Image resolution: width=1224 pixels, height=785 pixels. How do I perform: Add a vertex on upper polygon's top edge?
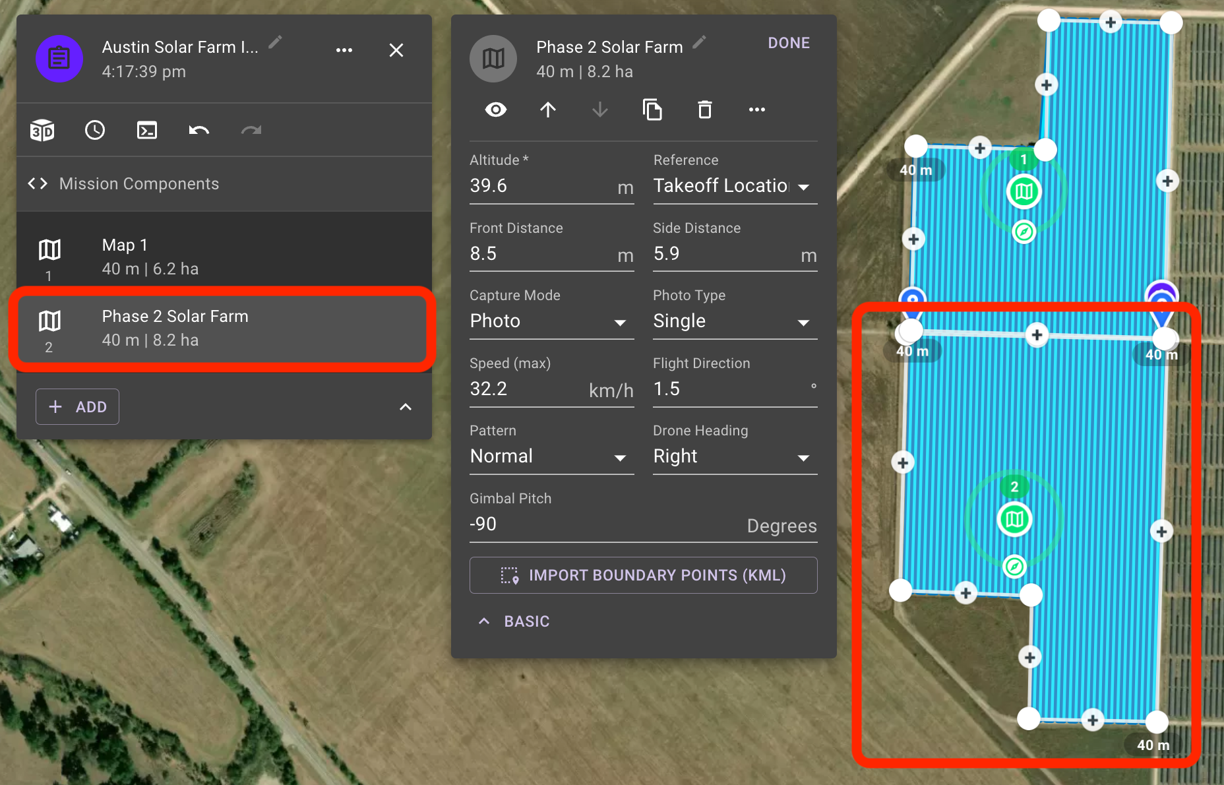[1111, 22]
